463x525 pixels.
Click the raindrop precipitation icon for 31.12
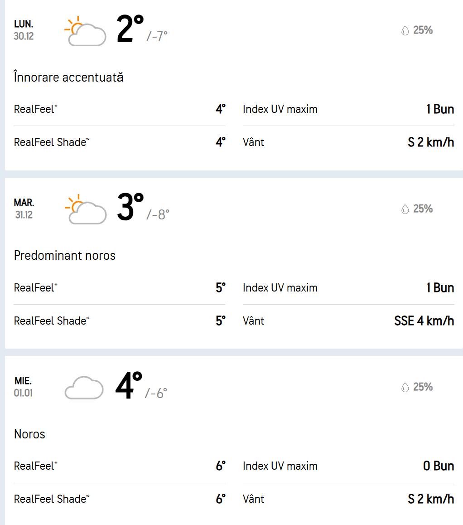(405, 209)
